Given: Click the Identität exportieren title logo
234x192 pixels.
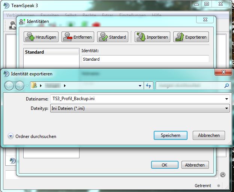Looking at the screenshot, I should click(6, 74).
